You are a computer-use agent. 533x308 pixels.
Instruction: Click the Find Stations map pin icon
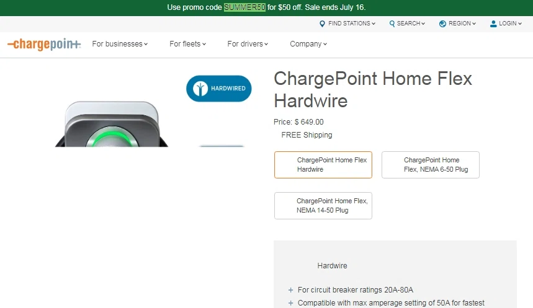[322, 24]
